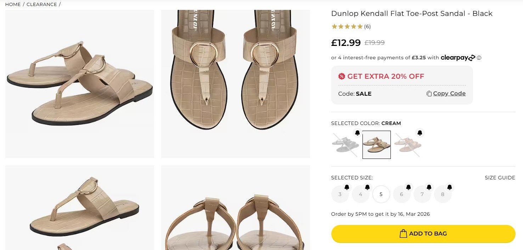Screen dimensions: 523x250
Task: Go to the HOME breadcrumb
Action: [x=13, y=4]
